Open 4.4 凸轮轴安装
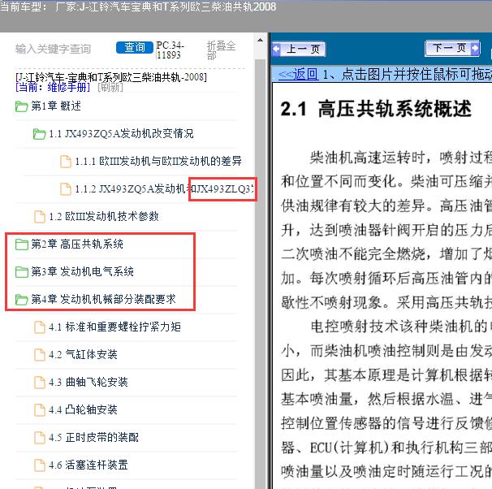 pyautogui.click(x=83, y=409)
